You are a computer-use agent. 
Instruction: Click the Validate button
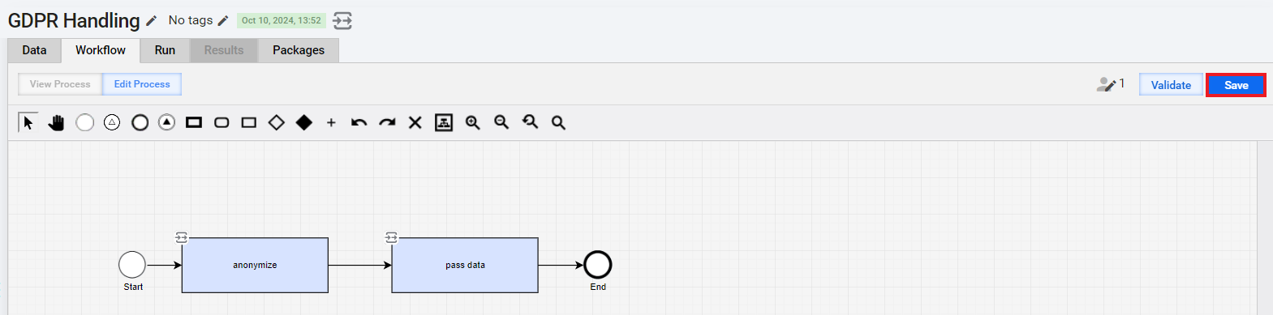coord(1171,85)
